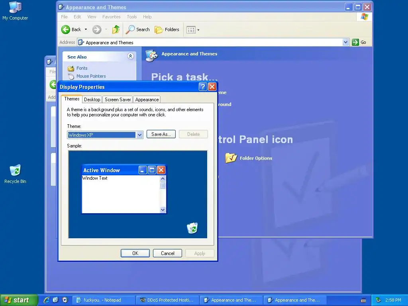This screenshot has height=306, width=408.
Task: Click the sample scrollbar thumb
Action: tap(163, 185)
